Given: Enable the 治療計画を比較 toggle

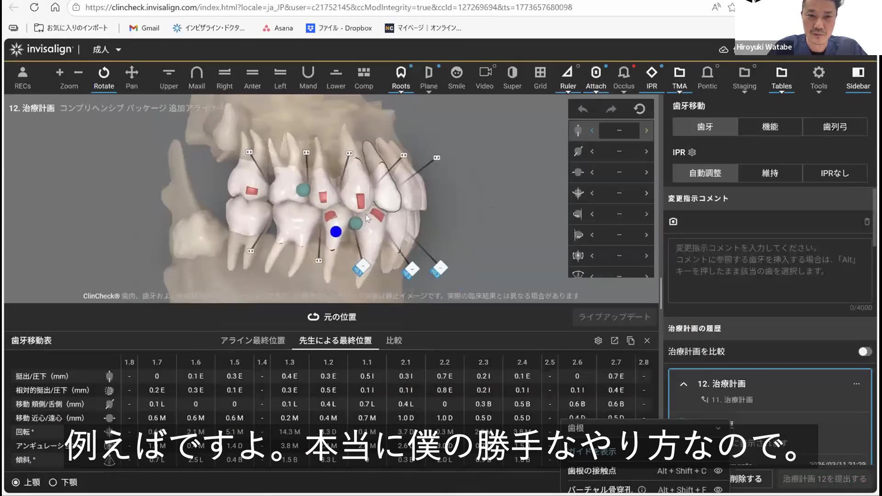Looking at the screenshot, I should click(x=864, y=351).
